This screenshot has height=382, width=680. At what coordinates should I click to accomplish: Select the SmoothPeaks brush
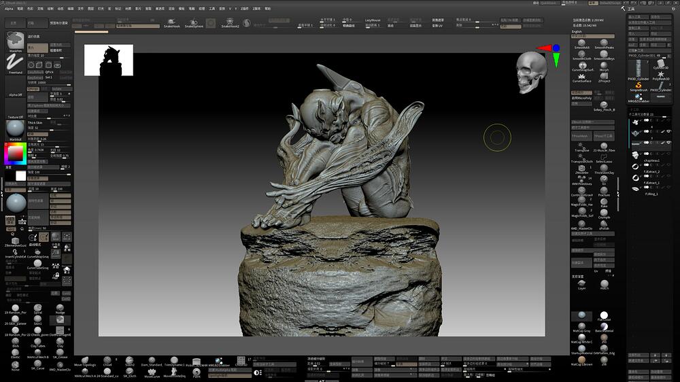[x=604, y=44]
